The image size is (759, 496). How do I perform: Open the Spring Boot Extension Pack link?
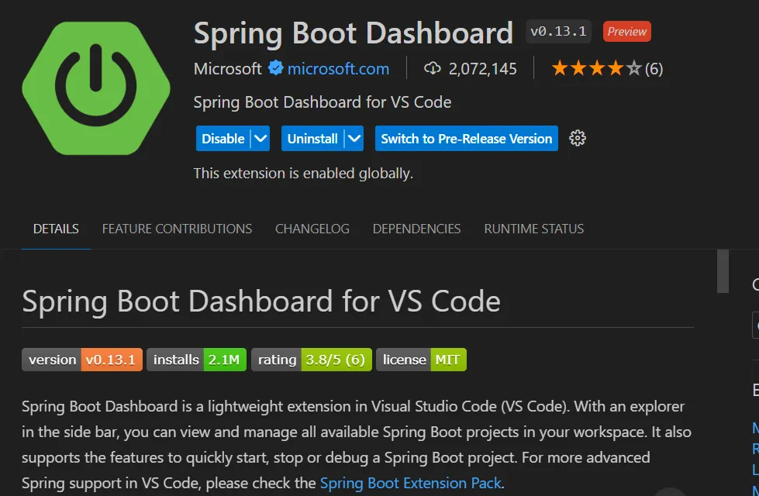point(410,483)
